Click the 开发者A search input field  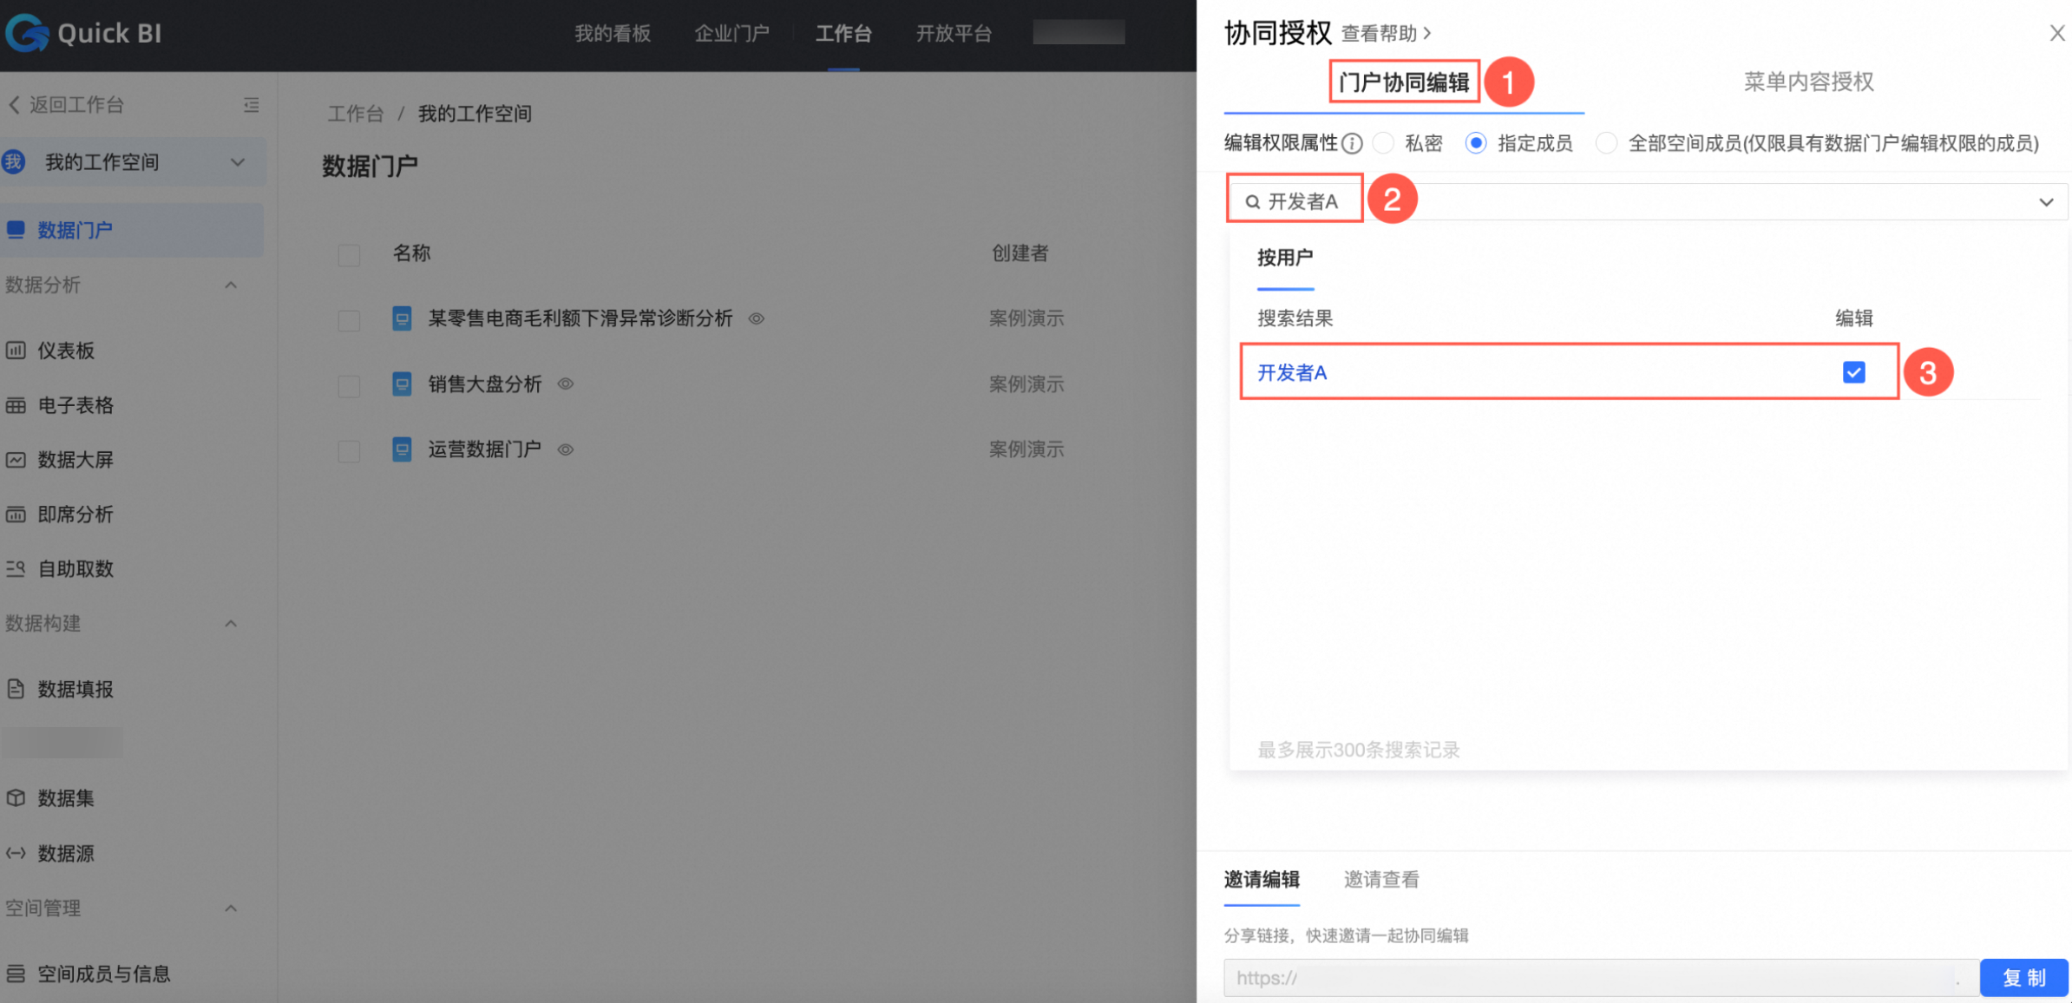coord(1303,202)
